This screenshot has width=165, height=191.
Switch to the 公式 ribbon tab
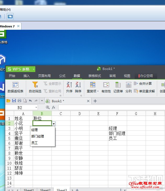click(62, 76)
